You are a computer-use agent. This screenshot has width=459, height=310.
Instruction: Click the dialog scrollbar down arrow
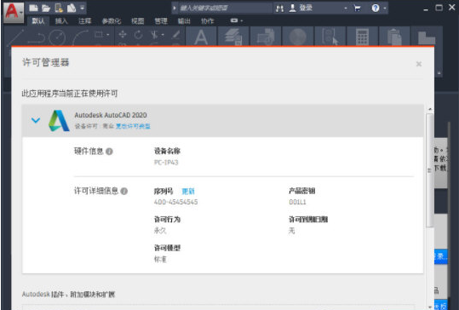click(x=430, y=307)
